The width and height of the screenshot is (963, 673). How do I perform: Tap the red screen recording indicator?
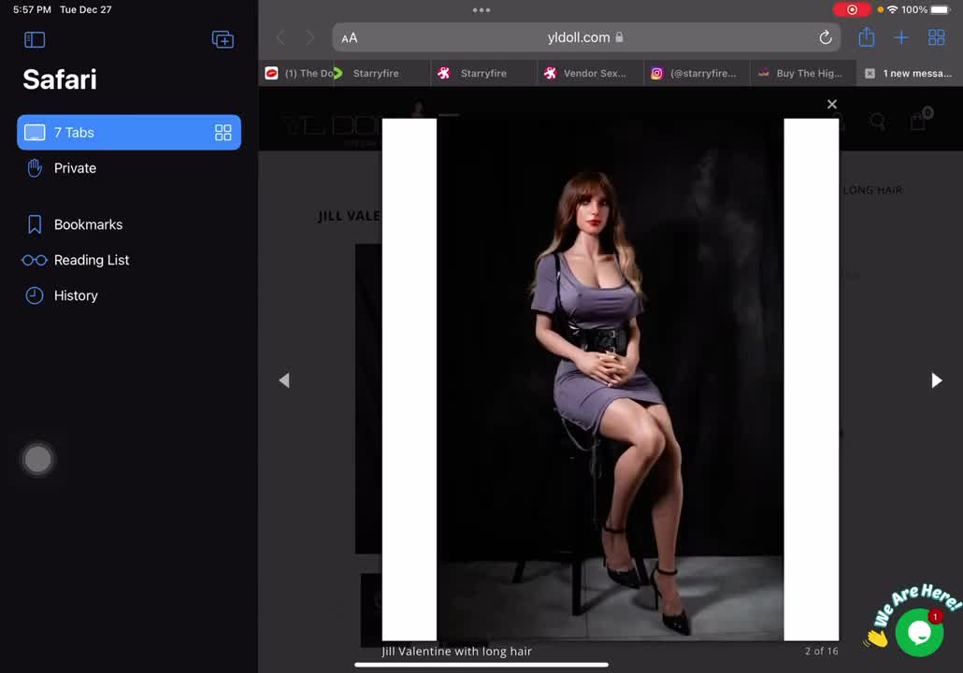coord(852,9)
